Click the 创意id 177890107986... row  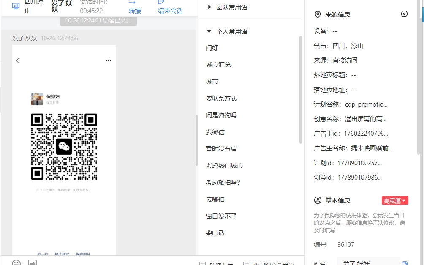[348, 178]
